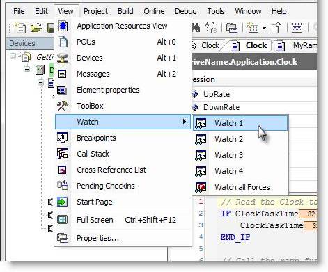The image size is (328, 272).
Task: Click the Properties... menu icon
Action: point(63,238)
